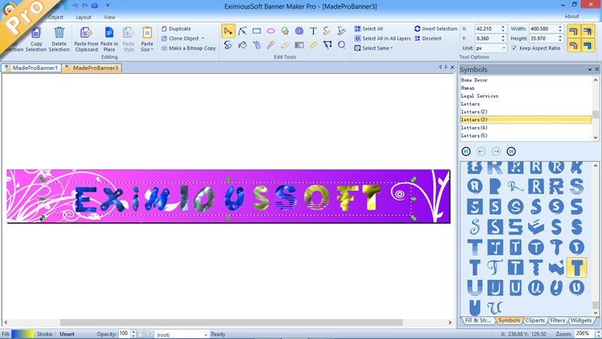Switch to the Filters panel tab
The height and width of the screenshot is (339, 602).
tap(558, 321)
